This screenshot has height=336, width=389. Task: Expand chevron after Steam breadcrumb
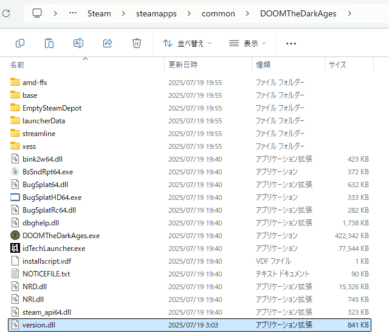123,13
